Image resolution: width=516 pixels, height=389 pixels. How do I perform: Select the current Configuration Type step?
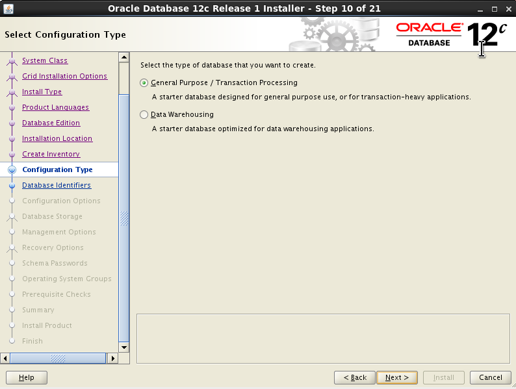[57, 169]
